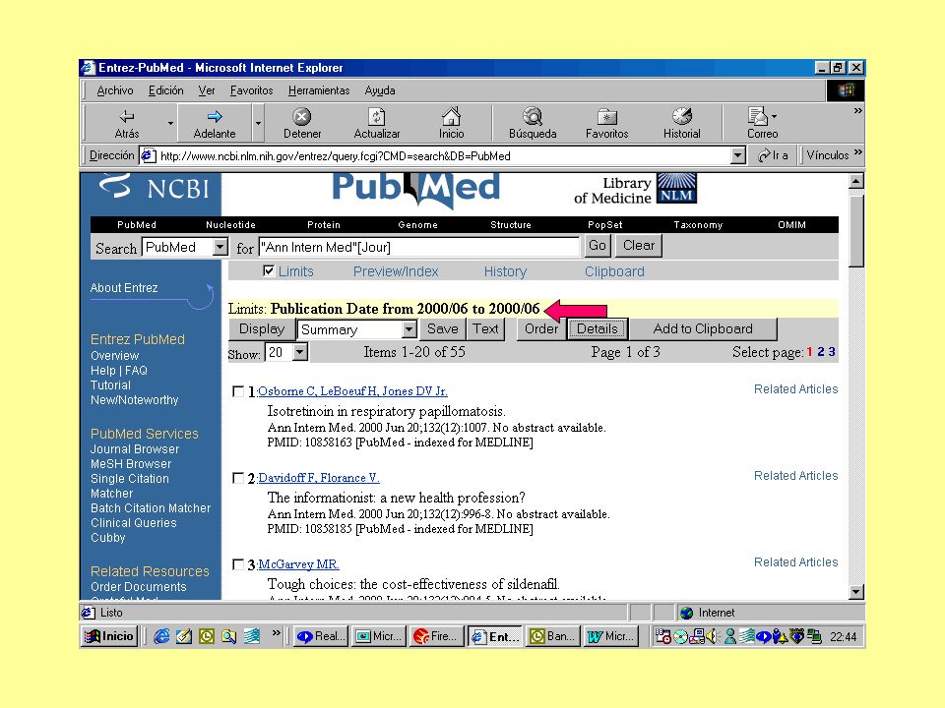Refresh the page with Actualizar
Screen dimensions: 945x708
(x=377, y=124)
